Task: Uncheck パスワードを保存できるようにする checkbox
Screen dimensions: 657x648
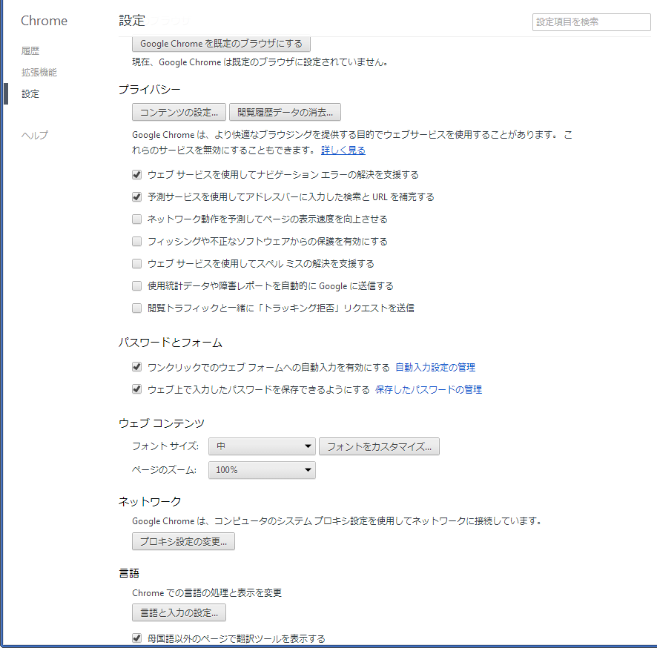Action: (x=136, y=389)
